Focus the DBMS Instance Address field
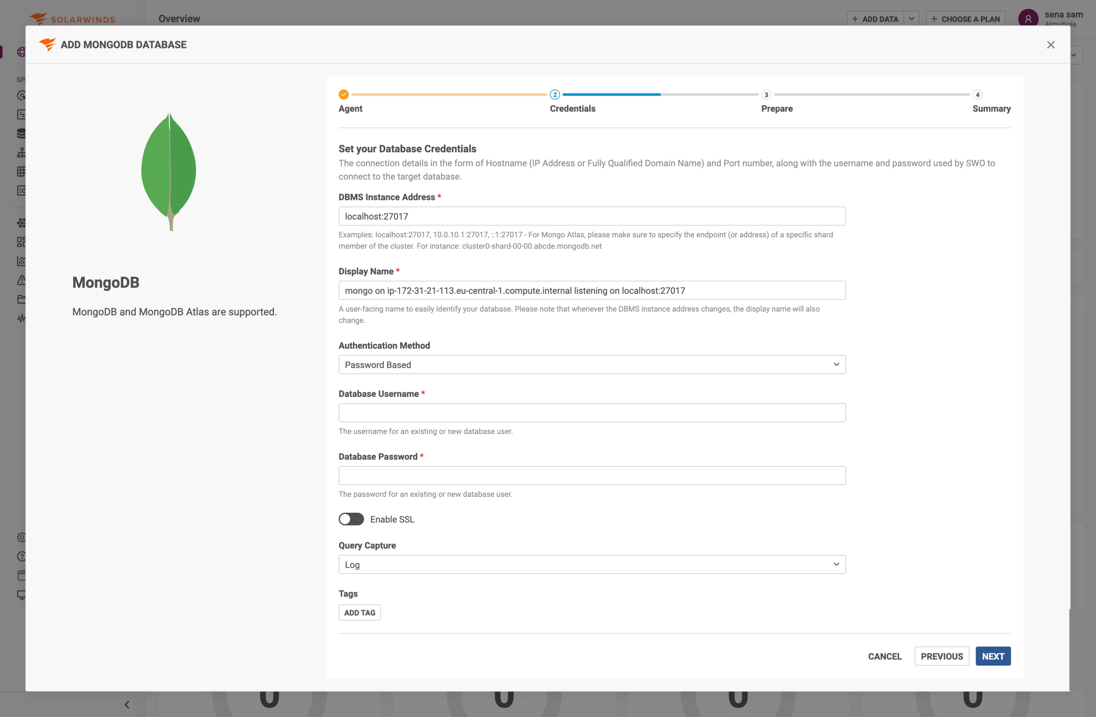The image size is (1096, 717). pos(592,216)
